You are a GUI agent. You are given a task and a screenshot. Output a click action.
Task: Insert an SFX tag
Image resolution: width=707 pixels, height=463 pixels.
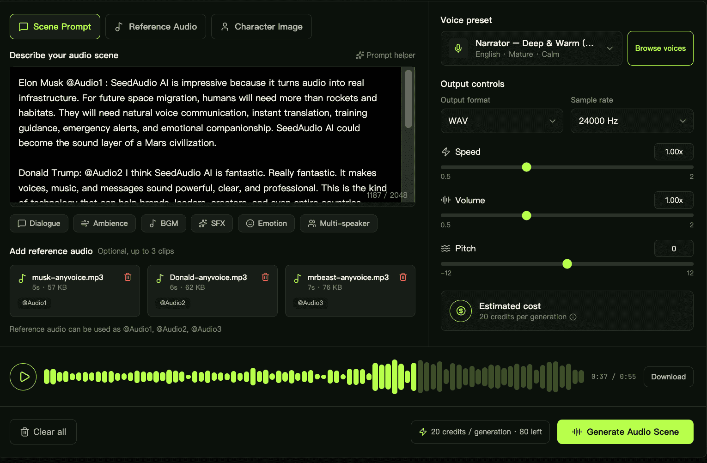pyautogui.click(x=212, y=224)
